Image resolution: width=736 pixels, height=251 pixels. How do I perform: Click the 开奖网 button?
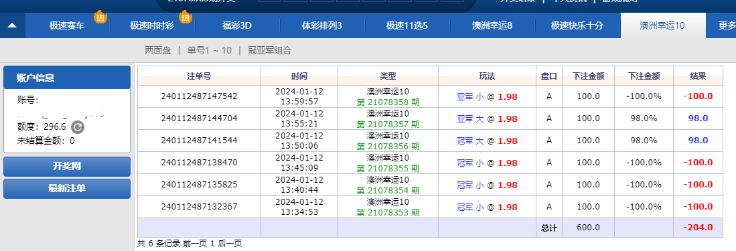[67, 167]
